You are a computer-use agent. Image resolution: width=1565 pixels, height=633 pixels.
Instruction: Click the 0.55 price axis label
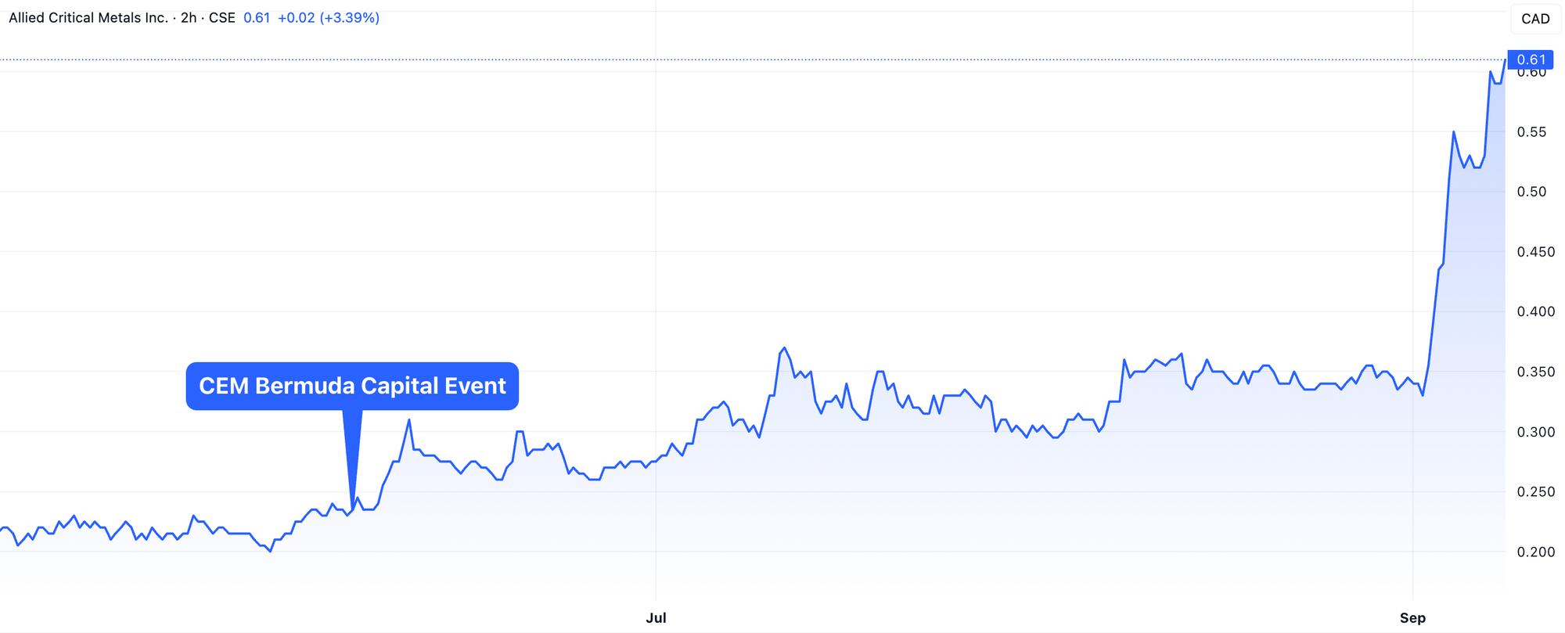1531,132
